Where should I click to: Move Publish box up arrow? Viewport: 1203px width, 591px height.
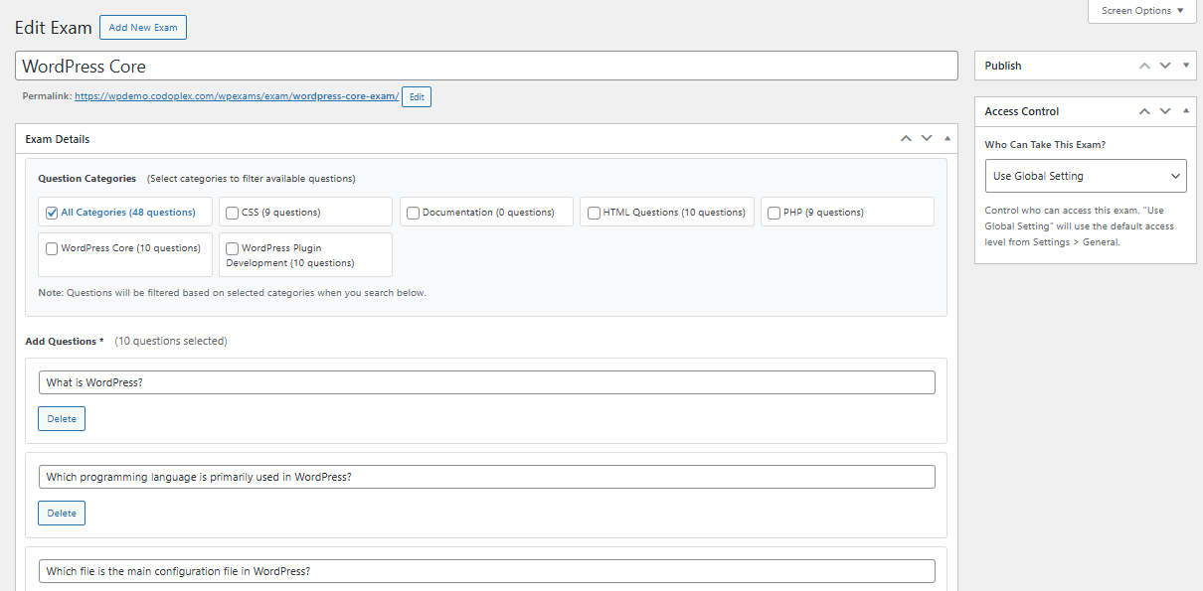click(1144, 66)
